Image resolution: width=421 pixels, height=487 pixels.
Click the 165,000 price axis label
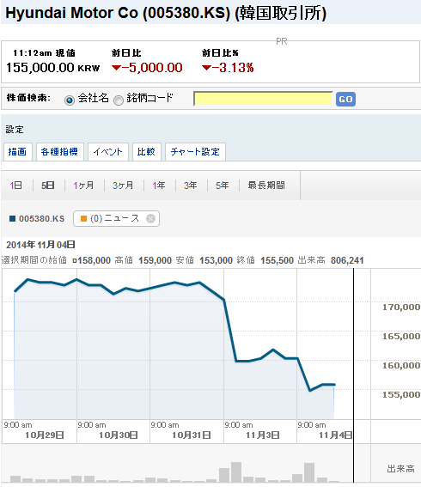[x=401, y=337]
